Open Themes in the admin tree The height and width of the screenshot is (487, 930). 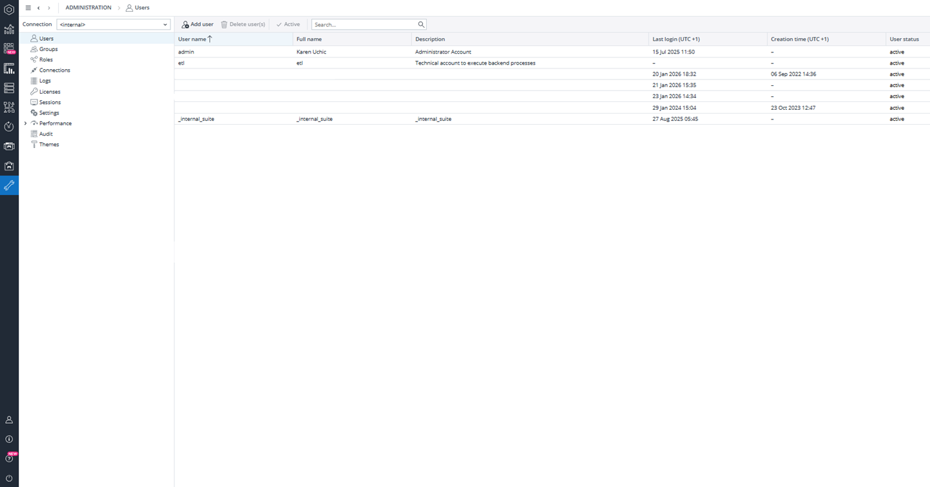point(49,145)
